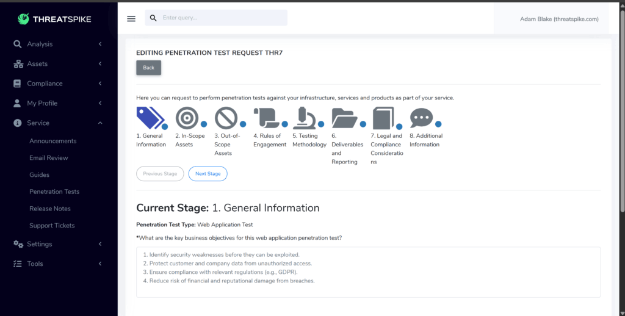Collapse the Service sidebar section
Viewport: 625px width, 316px height.
tap(58, 123)
